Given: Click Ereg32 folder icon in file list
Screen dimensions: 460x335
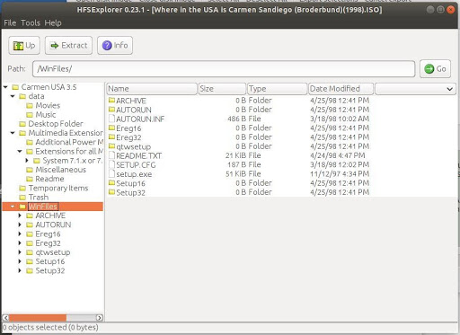Looking at the screenshot, I should coord(111,137).
